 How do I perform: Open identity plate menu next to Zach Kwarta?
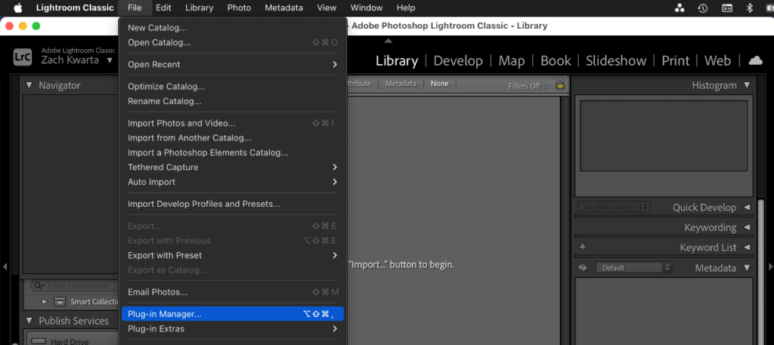pos(110,60)
